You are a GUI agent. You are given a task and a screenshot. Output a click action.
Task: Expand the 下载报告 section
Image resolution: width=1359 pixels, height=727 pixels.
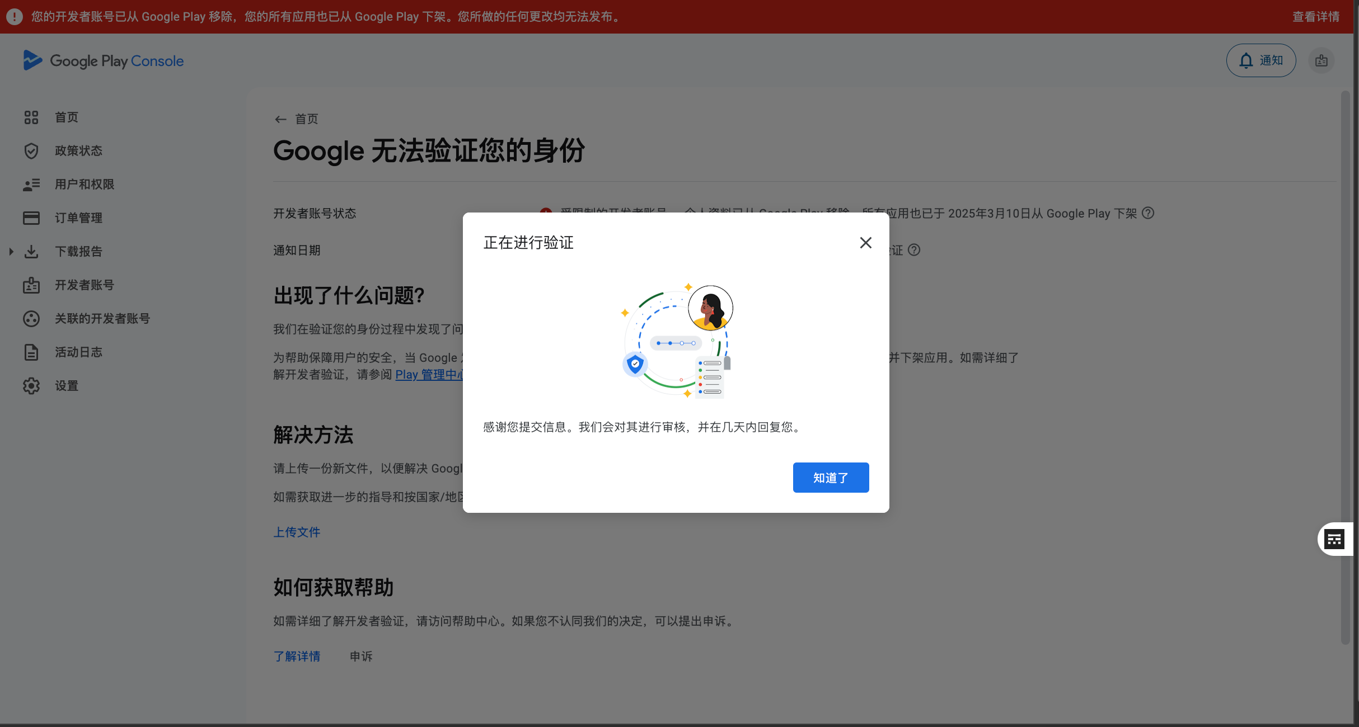point(11,251)
